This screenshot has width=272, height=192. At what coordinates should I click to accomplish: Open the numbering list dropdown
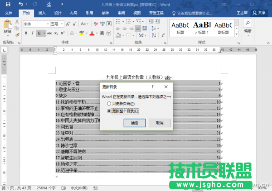click(x=133, y=21)
